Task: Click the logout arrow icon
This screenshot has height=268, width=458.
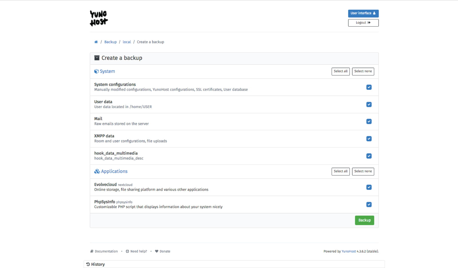Action: pos(370,23)
